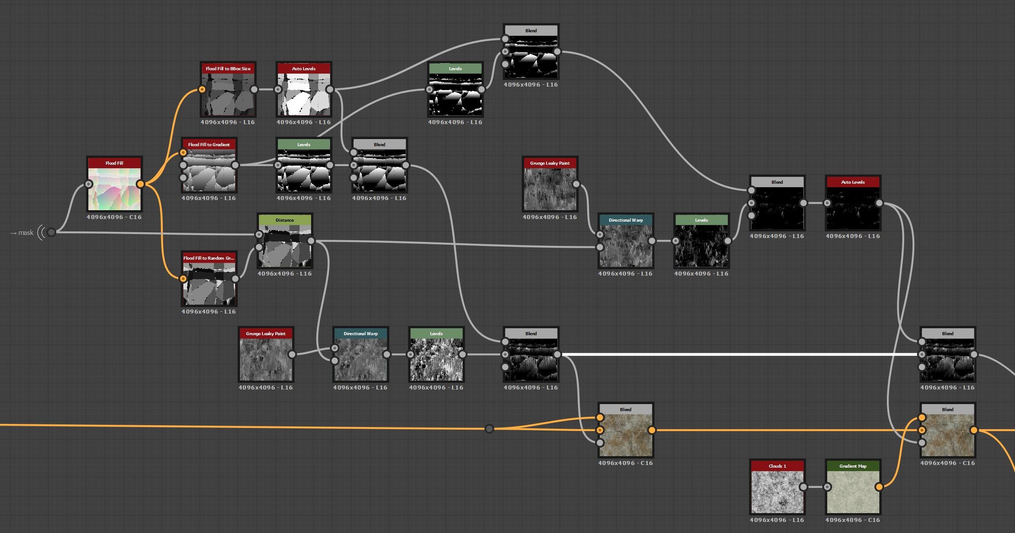Select the Clouds 1 node
This screenshot has height=533, width=1015.
coord(777,491)
